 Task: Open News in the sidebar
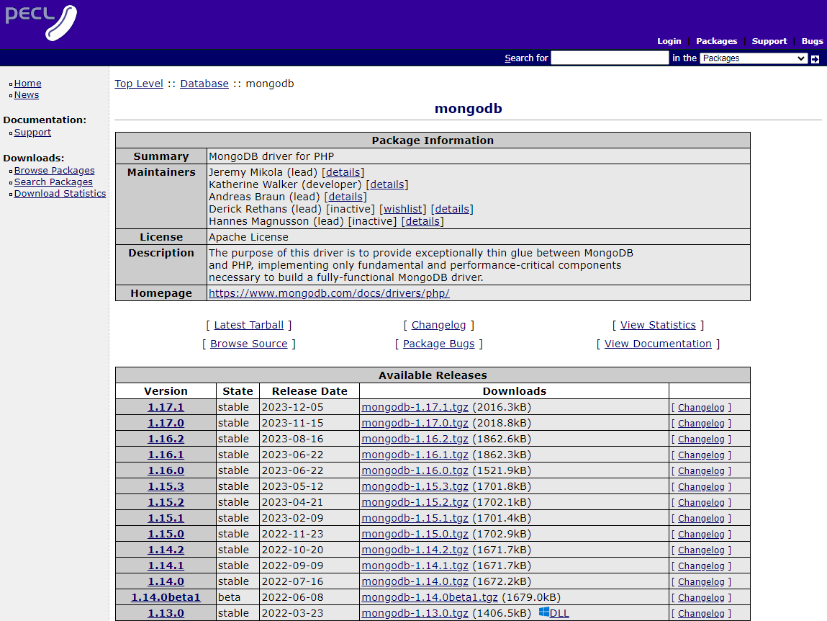(x=27, y=95)
